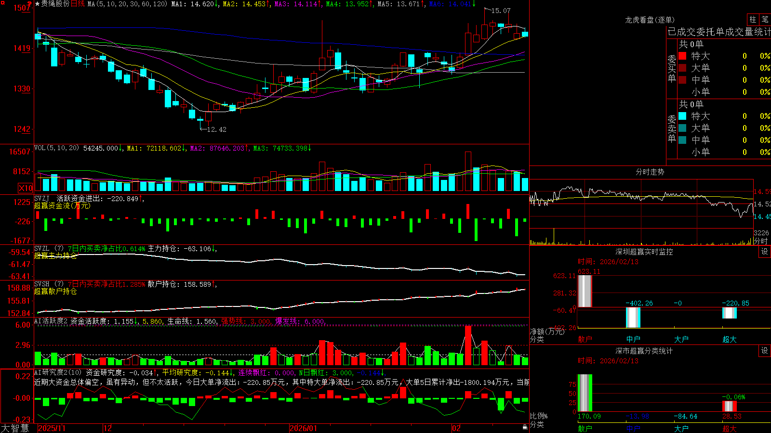Click the 散户 ratio bar valued 170.09

pos(585,393)
